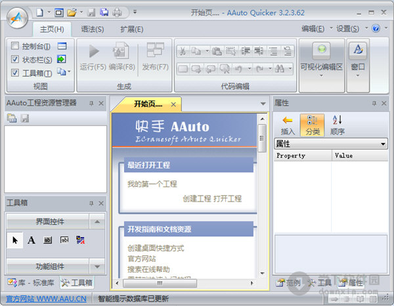This screenshot has width=394, height=306.
Task: Open recent project 我的第一个工程
Action: (152, 184)
